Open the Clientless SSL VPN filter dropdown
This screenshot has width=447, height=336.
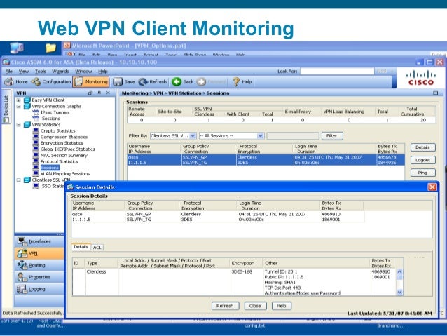coord(193,136)
